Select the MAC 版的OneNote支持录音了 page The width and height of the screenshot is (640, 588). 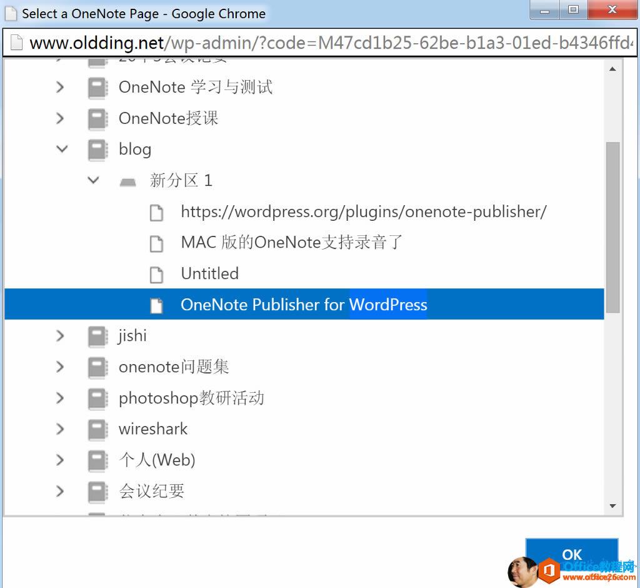(291, 243)
